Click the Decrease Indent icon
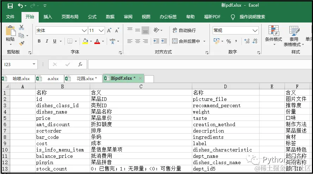Viewport: 313px width, 174px height. (156, 41)
